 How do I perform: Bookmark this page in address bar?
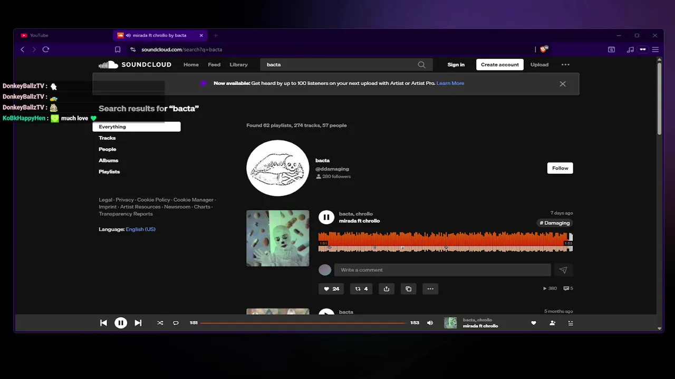pyautogui.click(x=118, y=49)
